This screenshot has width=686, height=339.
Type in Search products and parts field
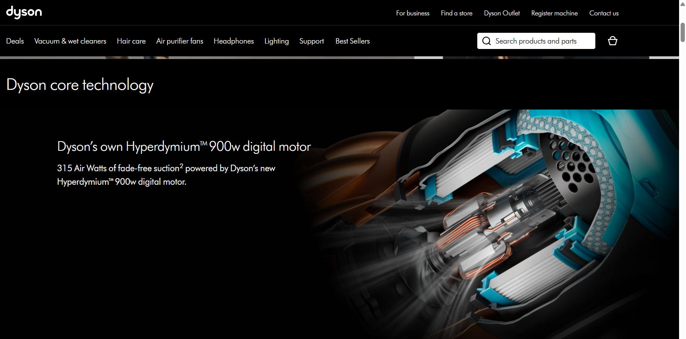540,41
